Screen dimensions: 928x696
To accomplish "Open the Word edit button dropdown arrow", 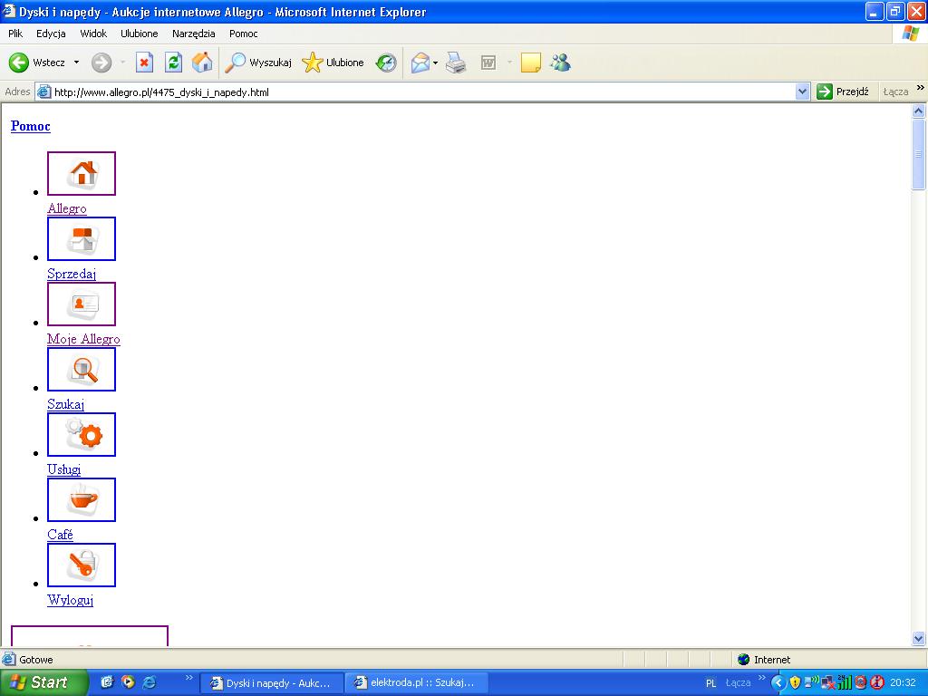I will click(509, 63).
